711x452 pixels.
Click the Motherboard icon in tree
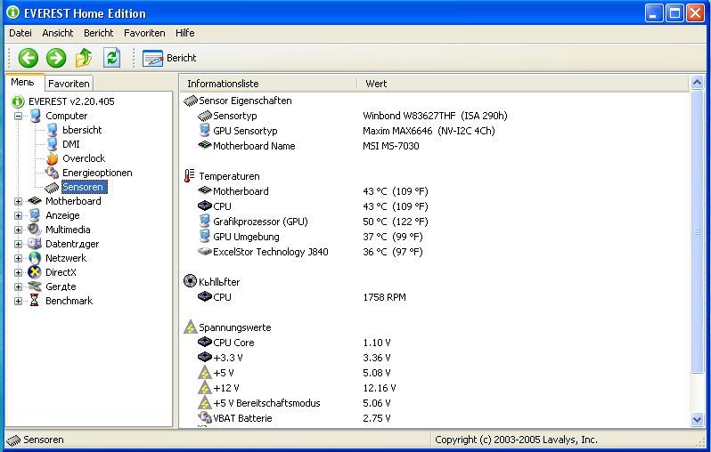tap(35, 200)
